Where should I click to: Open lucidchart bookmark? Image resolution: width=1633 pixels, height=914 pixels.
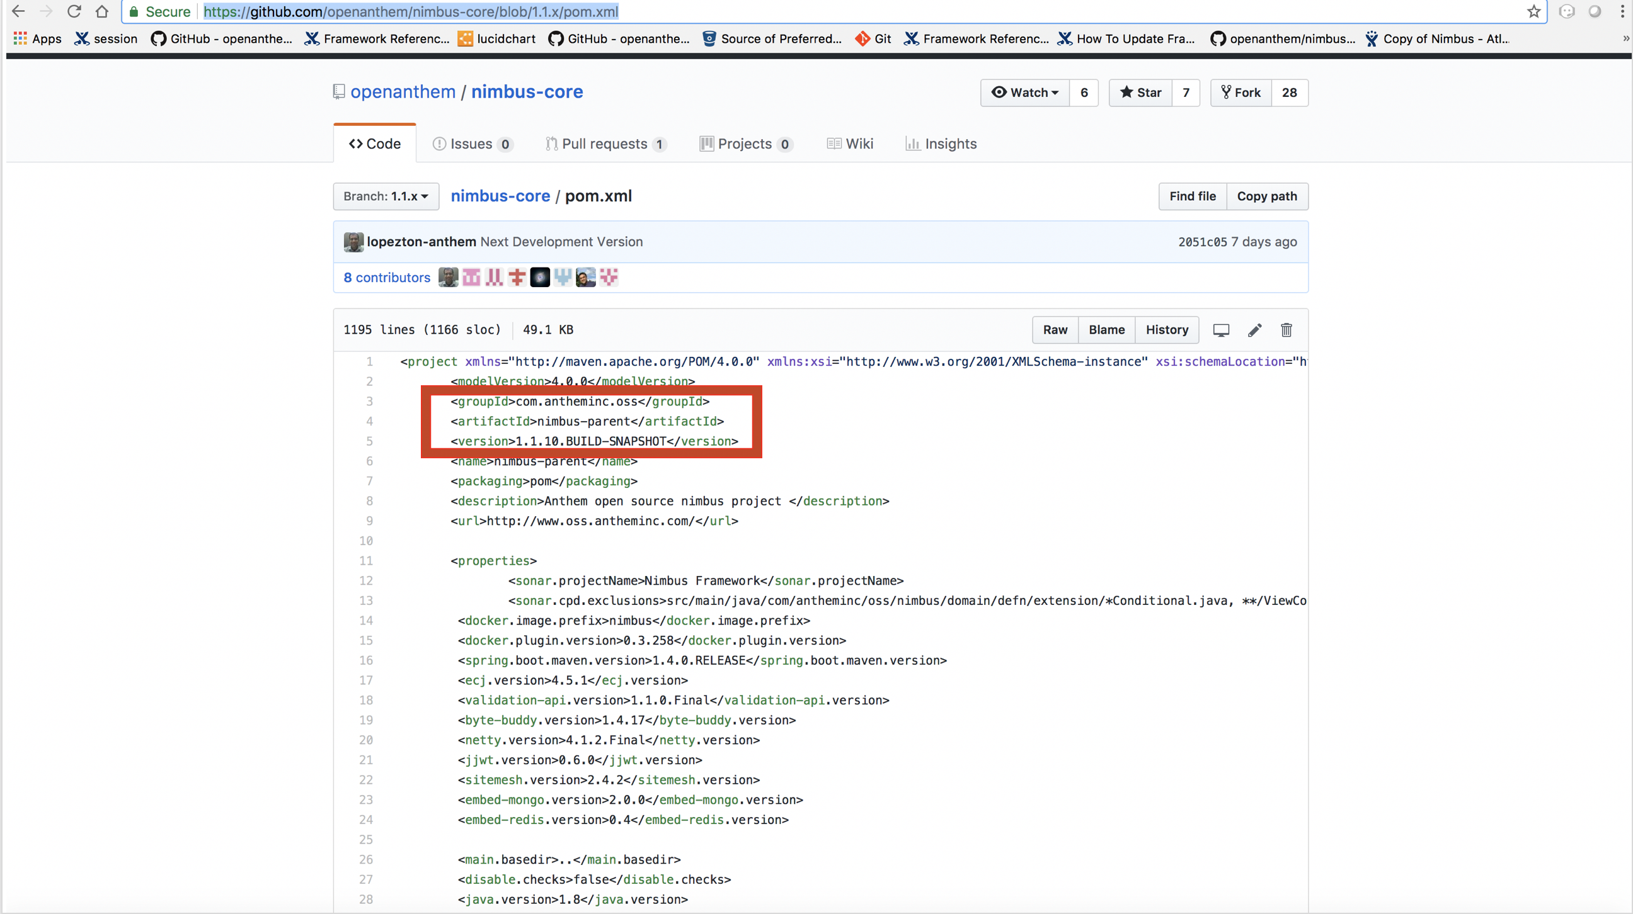pyautogui.click(x=497, y=38)
